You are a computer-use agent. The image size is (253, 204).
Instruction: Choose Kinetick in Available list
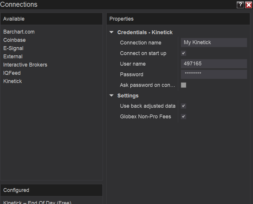tap(12, 81)
